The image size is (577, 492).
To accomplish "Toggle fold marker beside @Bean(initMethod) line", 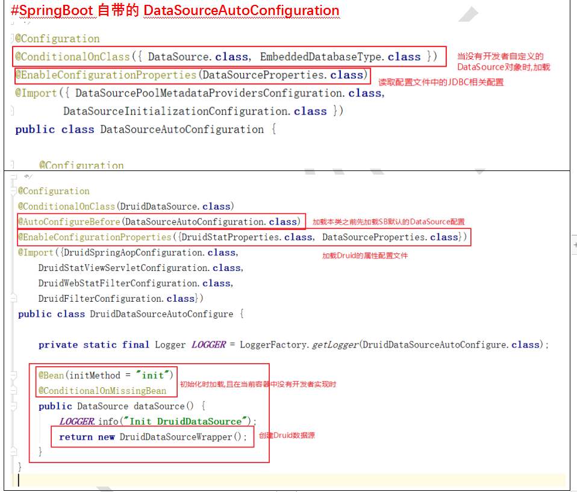I will pyautogui.click(x=14, y=375).
